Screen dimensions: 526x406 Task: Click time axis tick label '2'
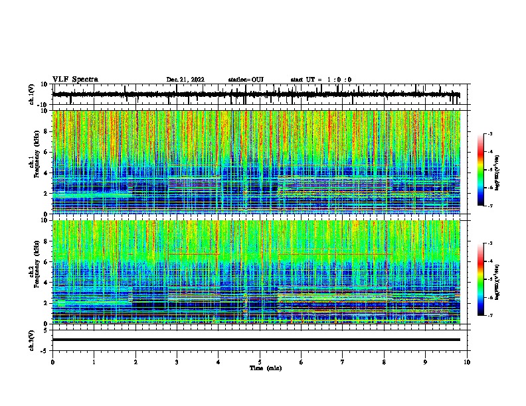135,362
